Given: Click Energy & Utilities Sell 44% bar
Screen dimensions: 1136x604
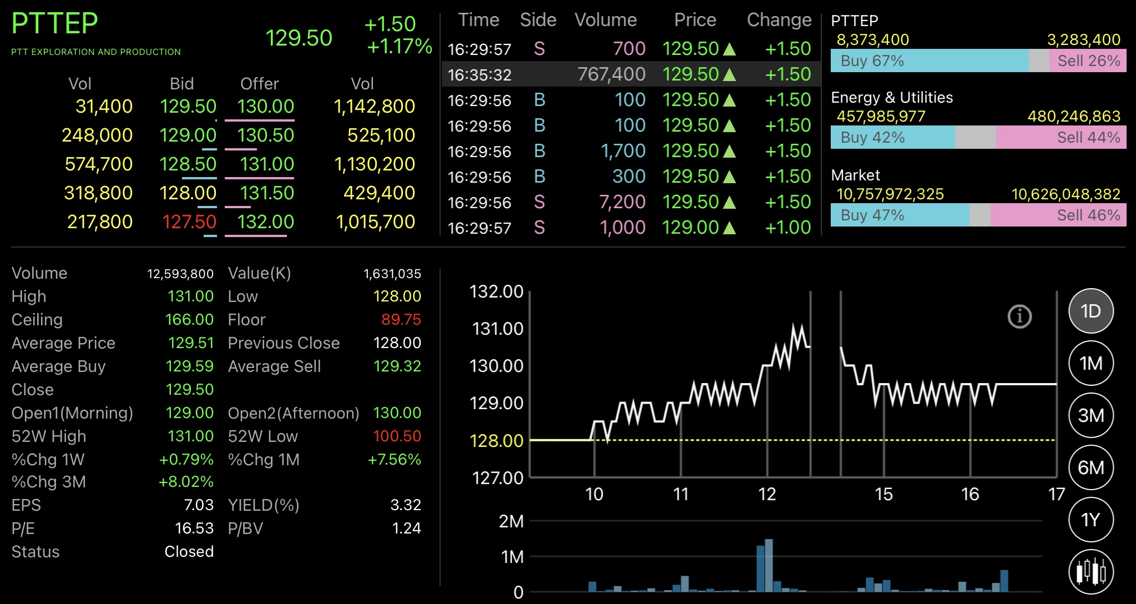Looking at the screenshot, I should click(1061, 137).
